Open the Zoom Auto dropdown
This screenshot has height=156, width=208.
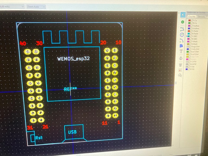(36, 6)
